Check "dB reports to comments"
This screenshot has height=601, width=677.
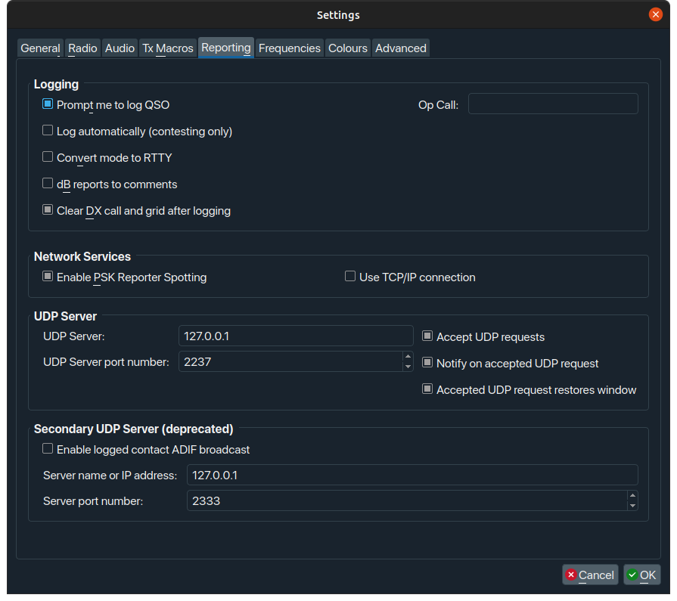48,183
